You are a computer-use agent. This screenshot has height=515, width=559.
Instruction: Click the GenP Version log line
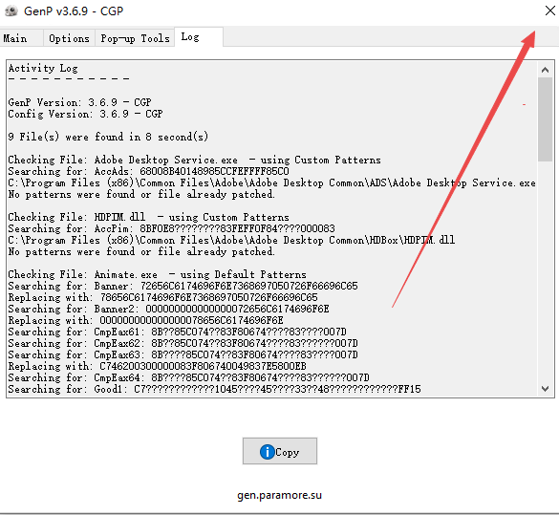(x=80, y=102)
